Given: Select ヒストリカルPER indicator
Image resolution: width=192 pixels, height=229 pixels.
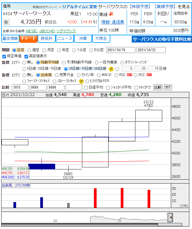Looking at the screenshot, I should (x=87, y=81).
